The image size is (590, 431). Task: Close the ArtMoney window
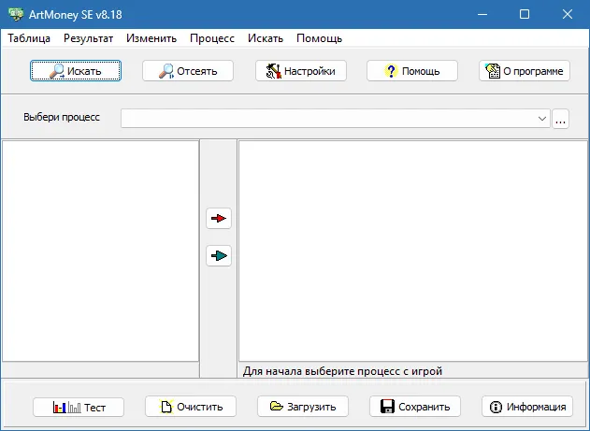[x=568, y=14]
